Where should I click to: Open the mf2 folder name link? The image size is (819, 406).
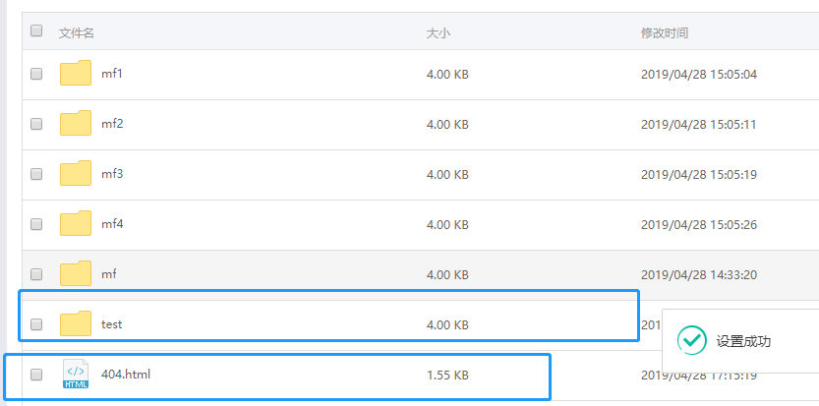click(112, 124)
